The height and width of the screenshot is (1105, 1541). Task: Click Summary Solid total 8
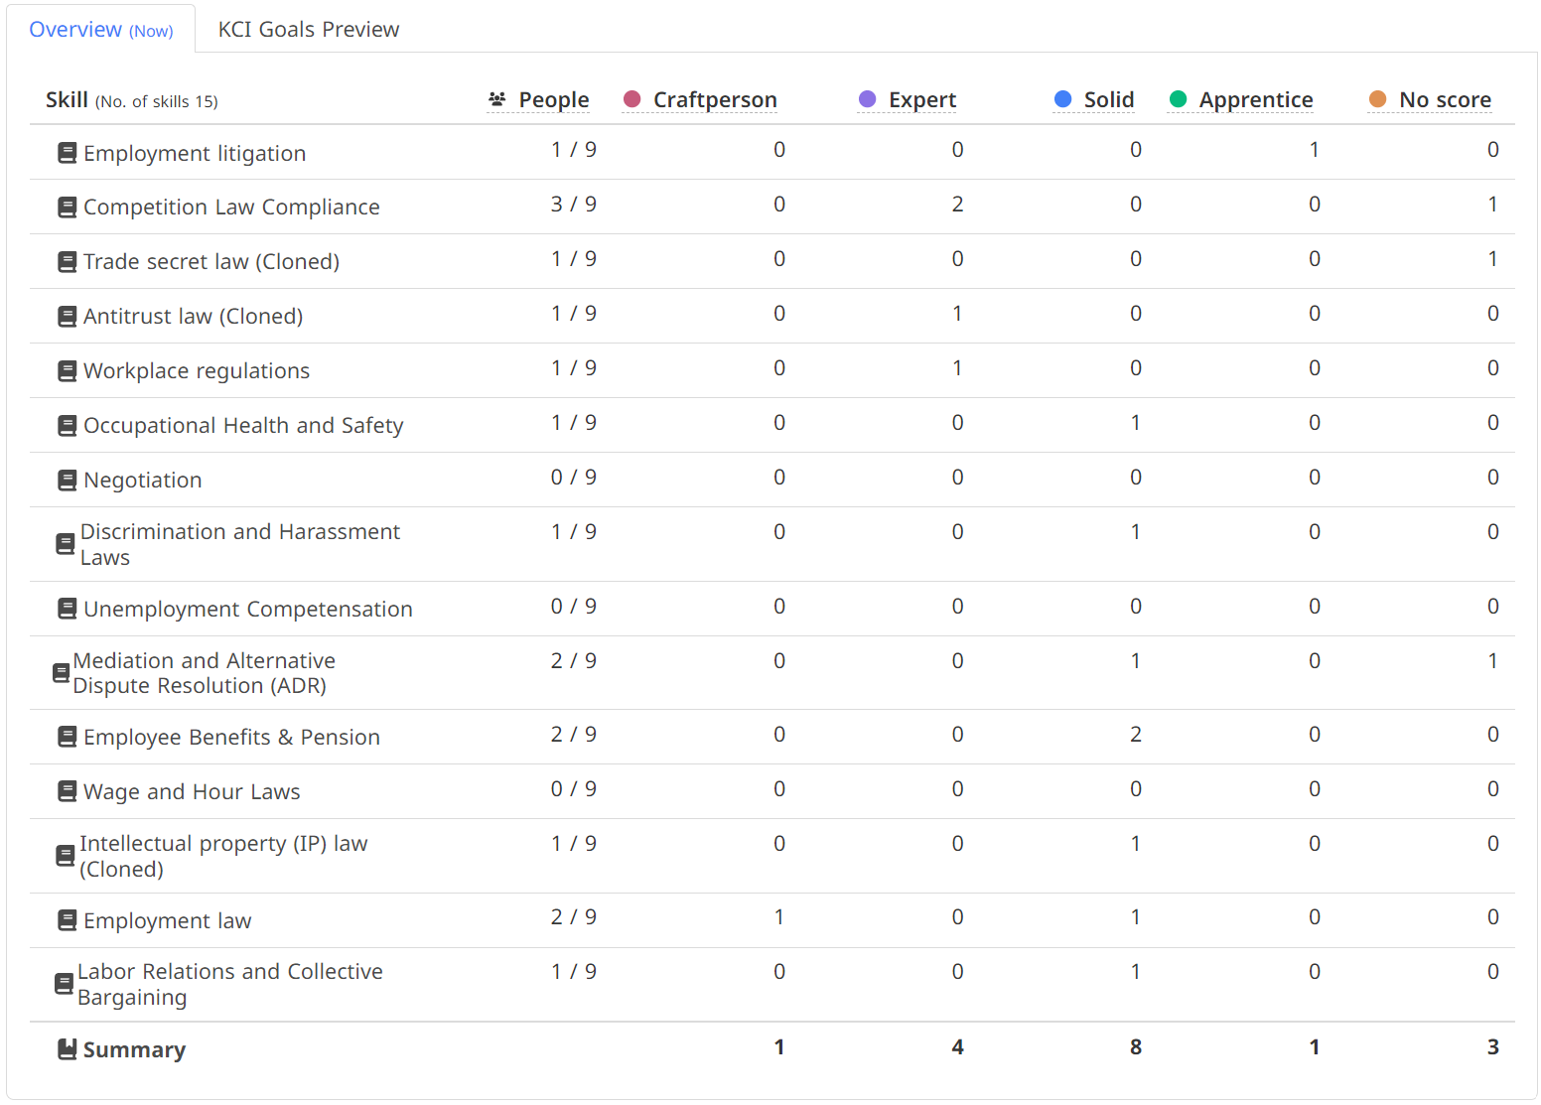[x=1136, y=1046]
